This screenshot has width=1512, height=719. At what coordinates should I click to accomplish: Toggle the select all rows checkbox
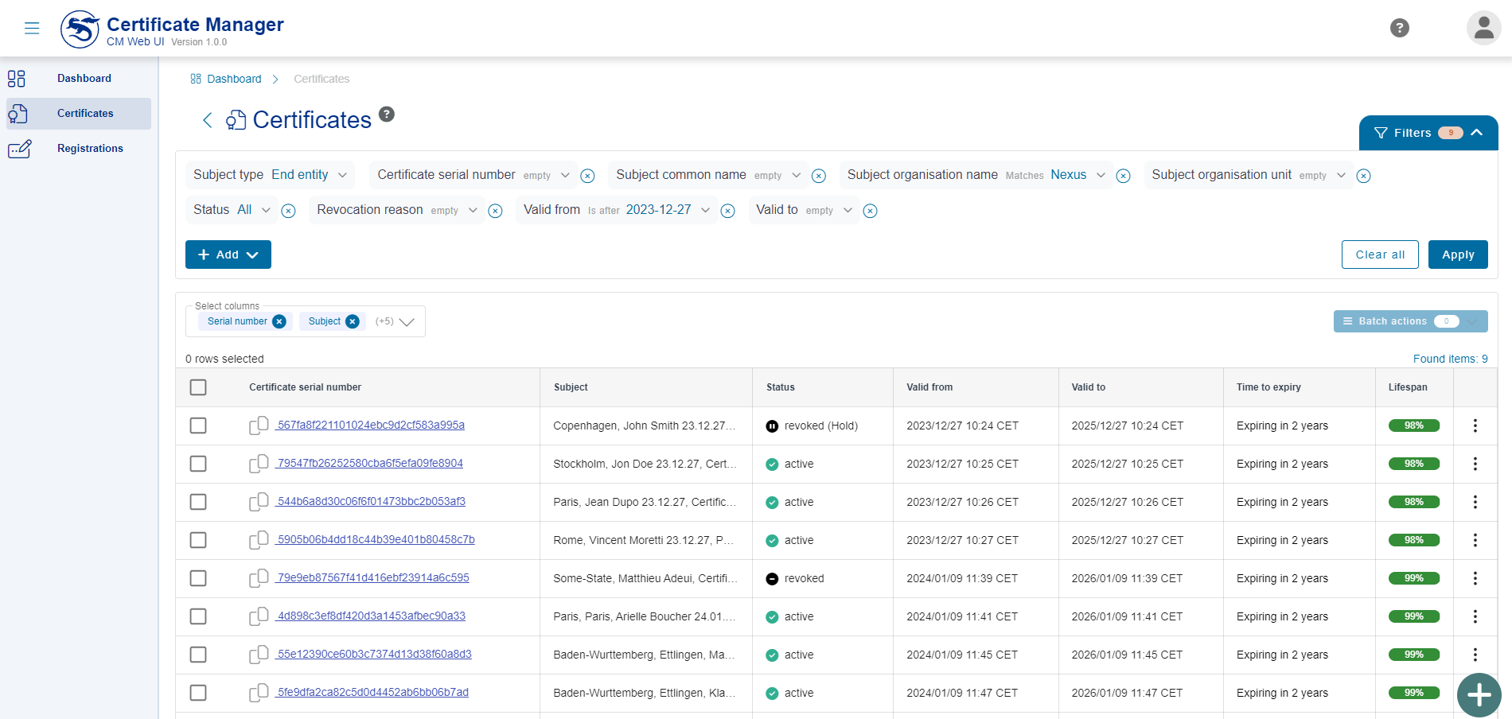pos(198,387)
